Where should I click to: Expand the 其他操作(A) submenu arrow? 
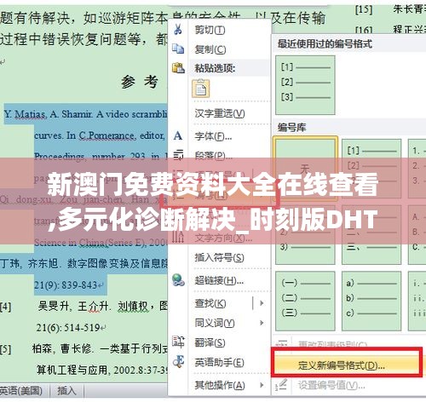pos(262,385)
